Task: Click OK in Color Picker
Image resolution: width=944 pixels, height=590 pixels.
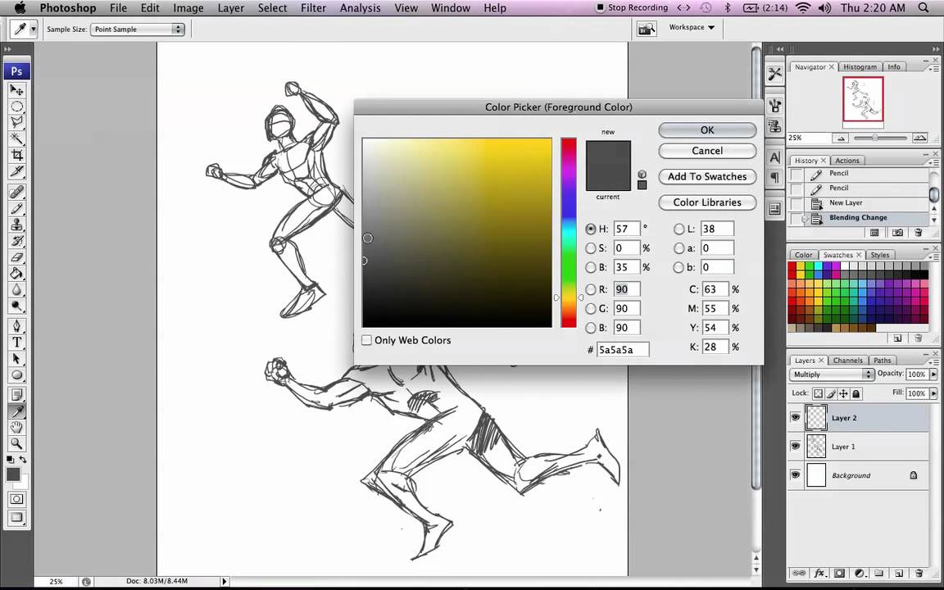Action: point(707,130)
